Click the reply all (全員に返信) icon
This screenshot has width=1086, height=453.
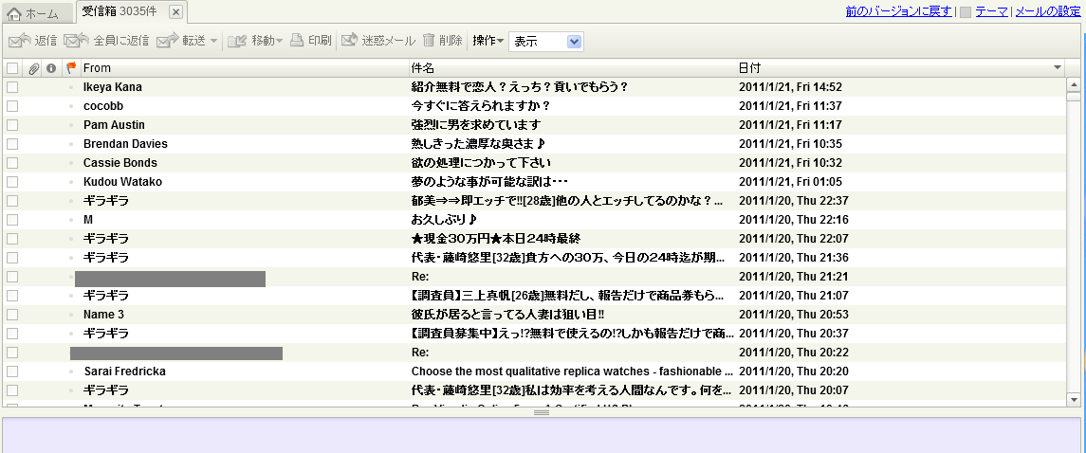(x=77, y=41)
